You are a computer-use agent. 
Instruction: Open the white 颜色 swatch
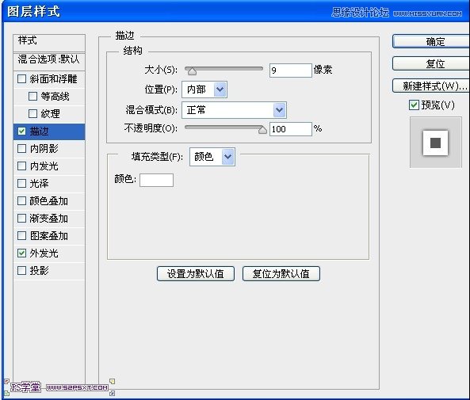[x=156, y=180]
